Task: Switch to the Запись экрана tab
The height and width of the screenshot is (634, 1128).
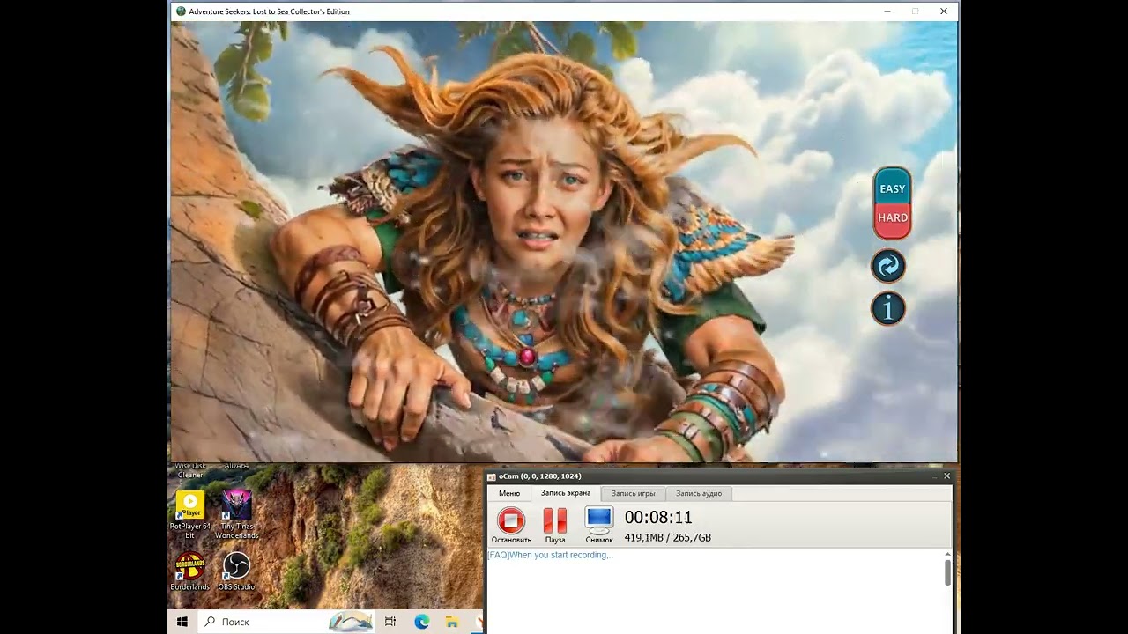Action: pyautogui.click(x=566, y=493)
